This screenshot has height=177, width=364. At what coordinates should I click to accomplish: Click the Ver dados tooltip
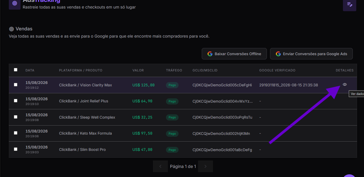pos(357,94)
